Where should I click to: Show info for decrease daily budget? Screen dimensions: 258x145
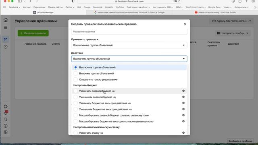point(183,97)
